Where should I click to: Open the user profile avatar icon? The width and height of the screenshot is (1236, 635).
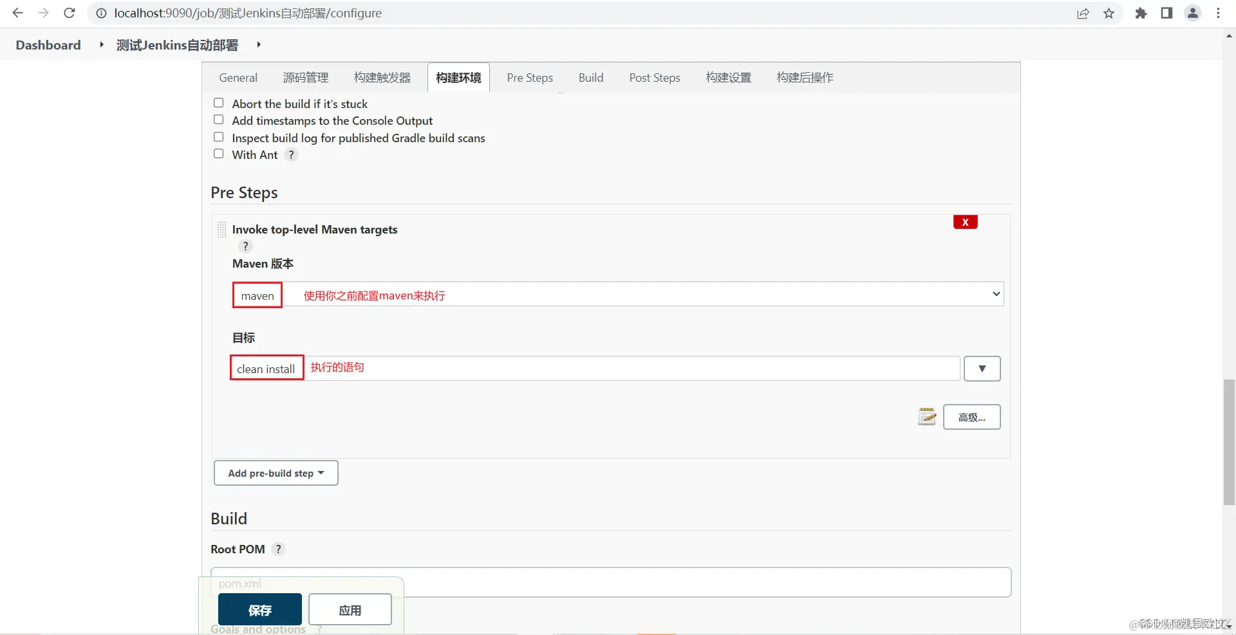tap(1193, 13)
